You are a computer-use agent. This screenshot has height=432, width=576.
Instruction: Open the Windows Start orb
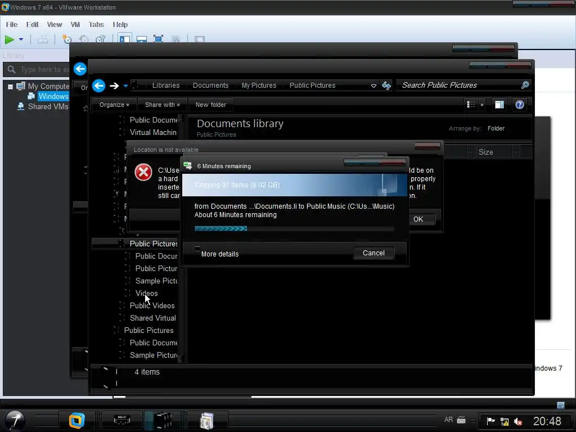(15, 421)
